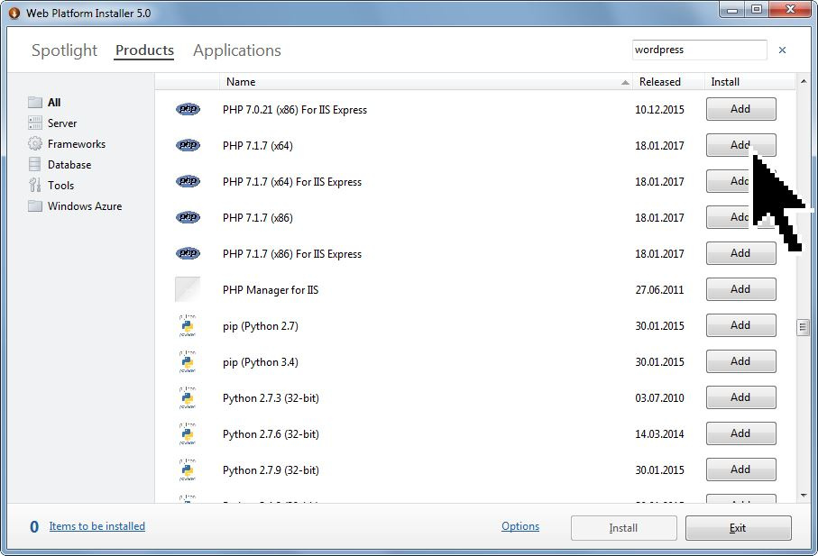Screen dimensions: 818x556
Task: Click the Install button at the bottom
Action: (x=624, y=528)
